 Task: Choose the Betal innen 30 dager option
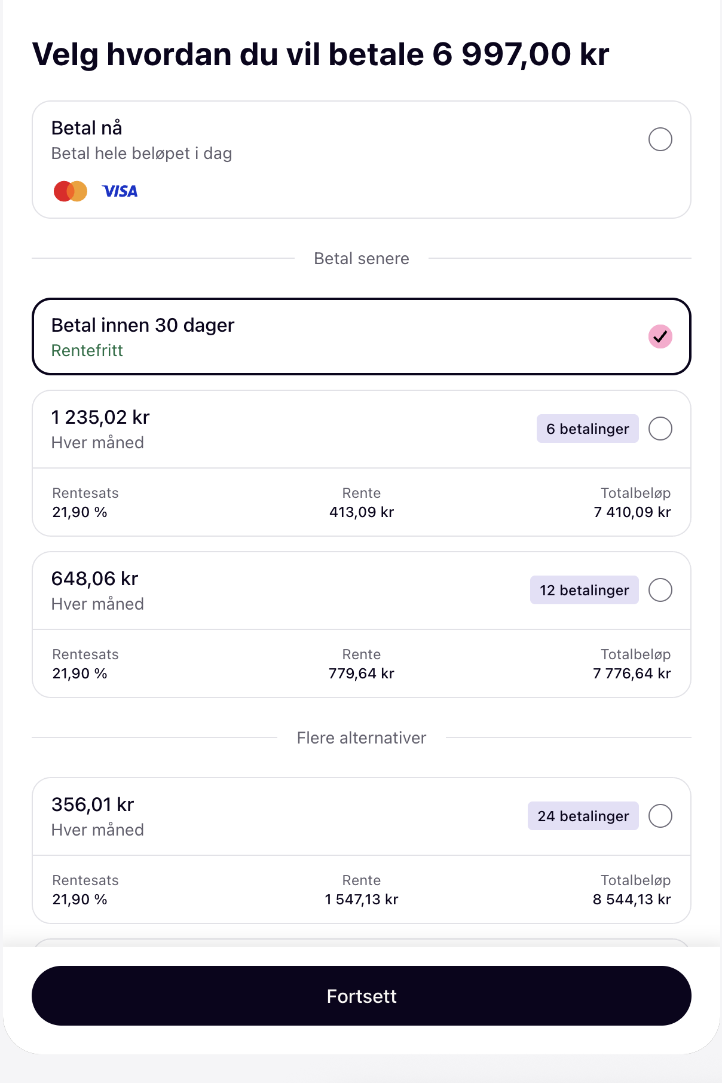pos(143,325)
